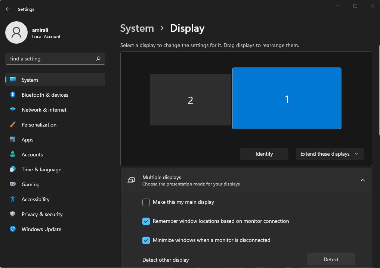
Task: Select display 2 in the arrangement
Action: [191, 100]
